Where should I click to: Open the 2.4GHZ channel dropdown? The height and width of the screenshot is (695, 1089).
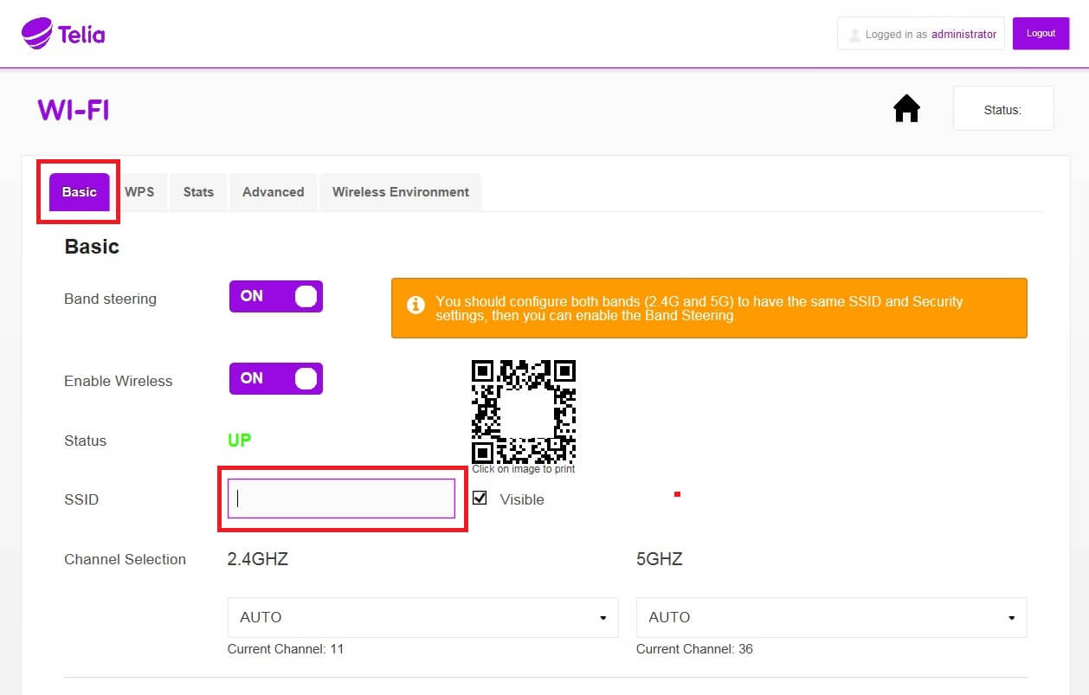422,617
